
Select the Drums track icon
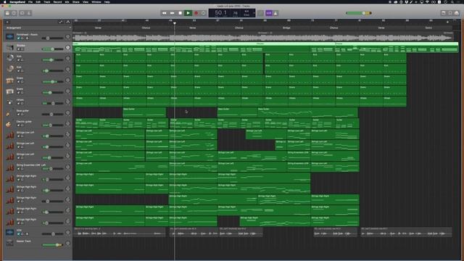point(9,47)
